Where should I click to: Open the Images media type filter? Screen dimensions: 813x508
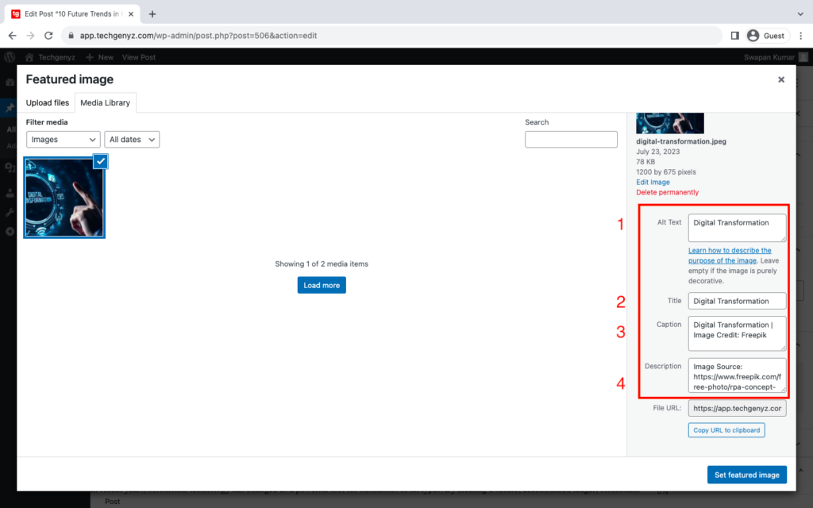[x=64, y=140]
